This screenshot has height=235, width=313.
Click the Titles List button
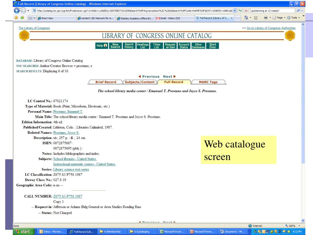click(156, 46)
